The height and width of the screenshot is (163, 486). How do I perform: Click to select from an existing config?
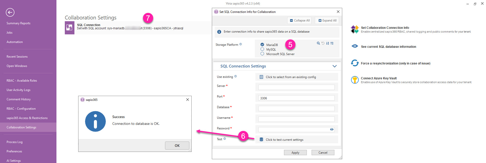[x=297, y=77]
